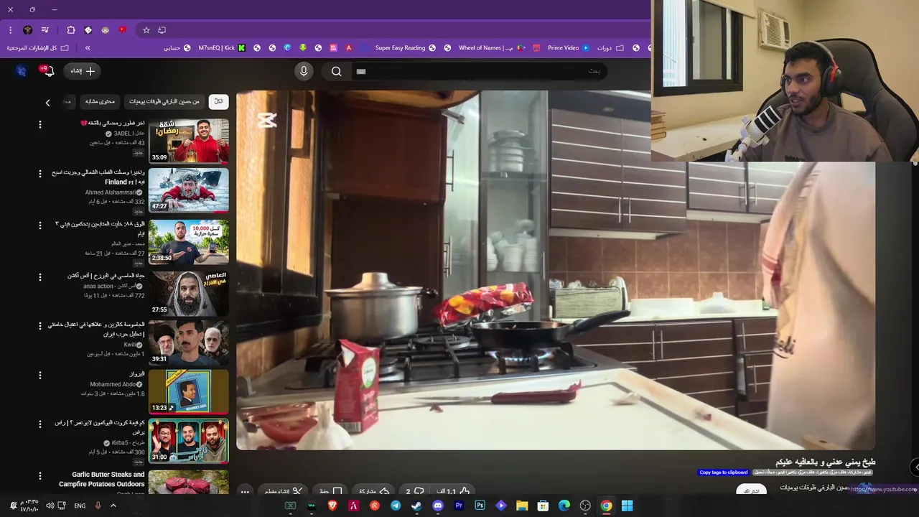Open the 39:31 Kwili video thumbnail
The height and width of the screenshot is (517, 919).
pyautogui.click(x=189, y=343)
